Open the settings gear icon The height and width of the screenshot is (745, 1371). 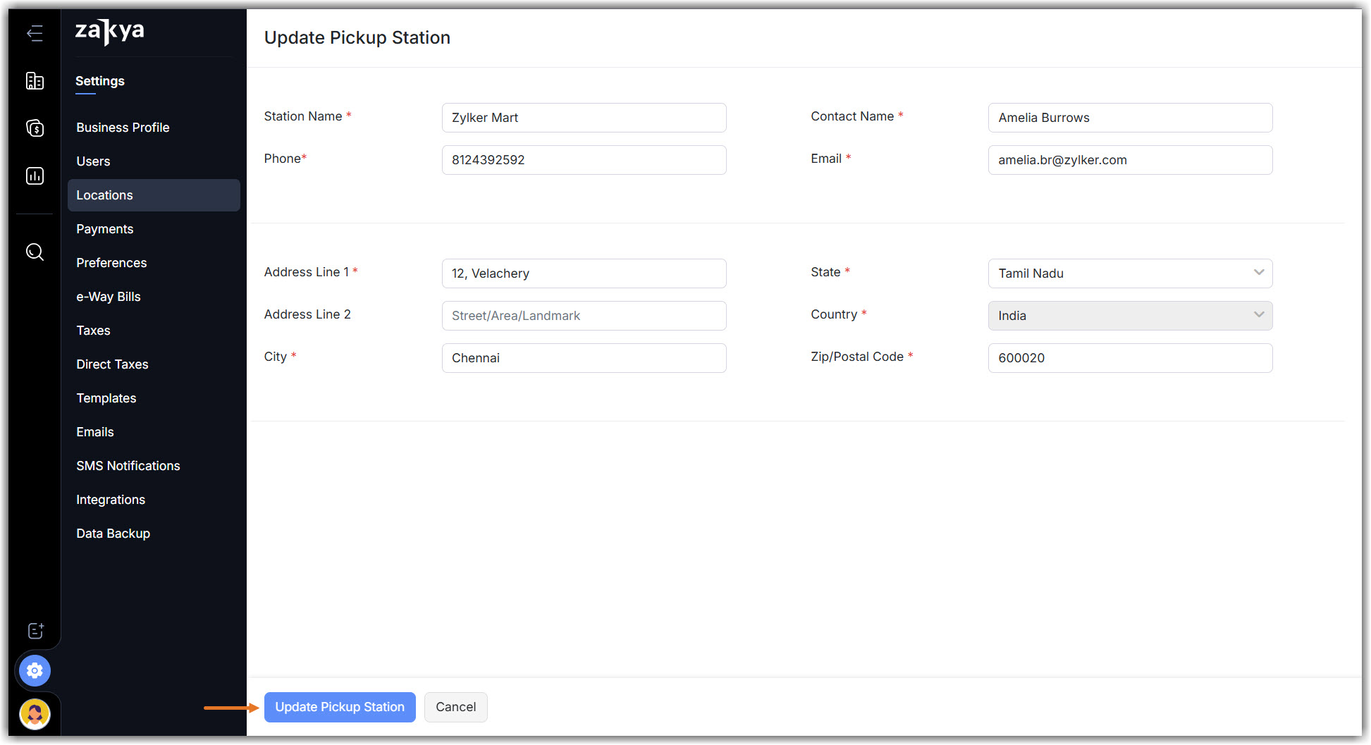point(35,670)
